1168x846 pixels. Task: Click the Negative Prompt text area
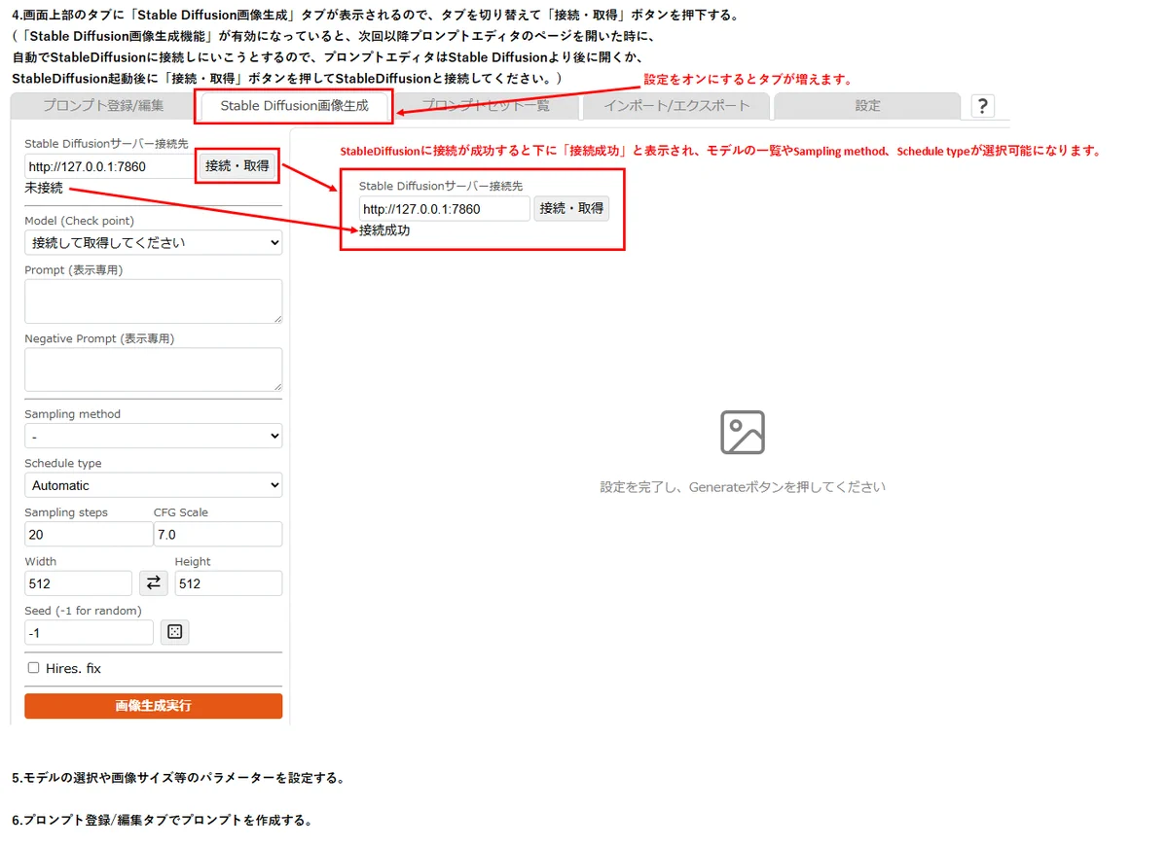[x=154, y=370]
